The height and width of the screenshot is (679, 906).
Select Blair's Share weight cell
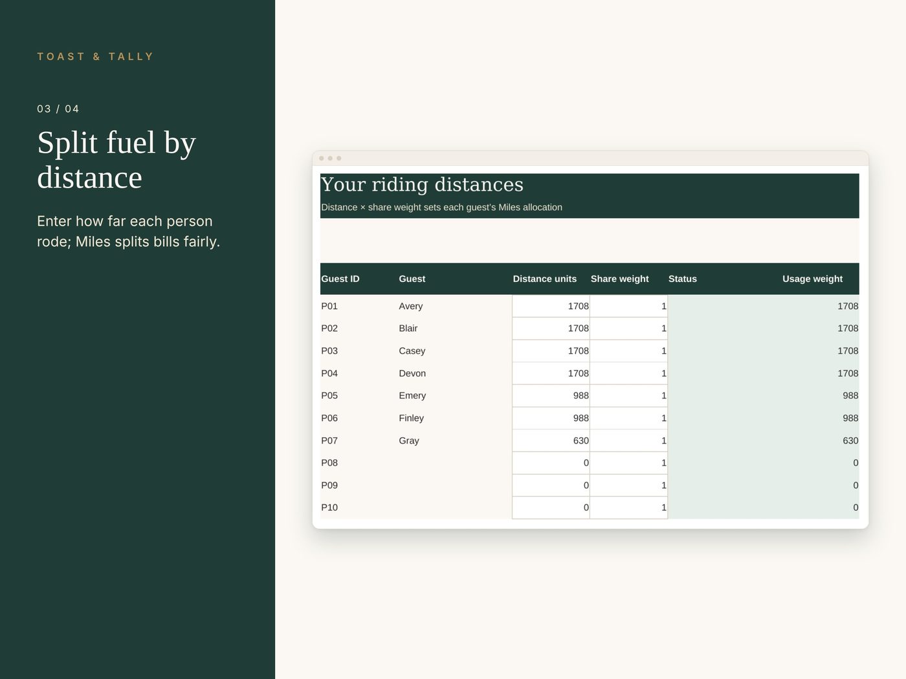point(628,329)
